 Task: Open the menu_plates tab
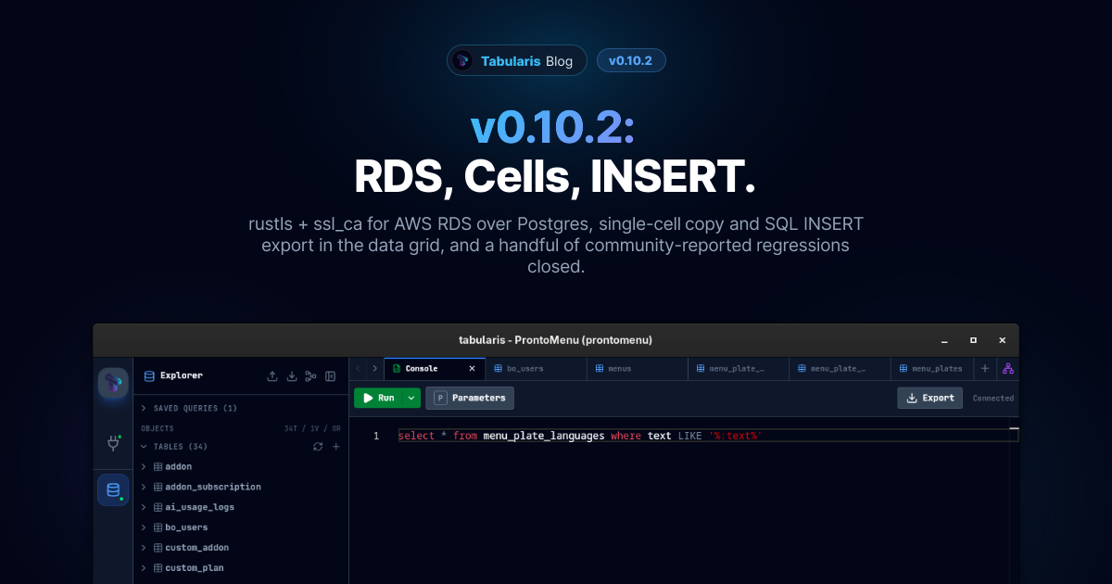click(x=931, y=368)
